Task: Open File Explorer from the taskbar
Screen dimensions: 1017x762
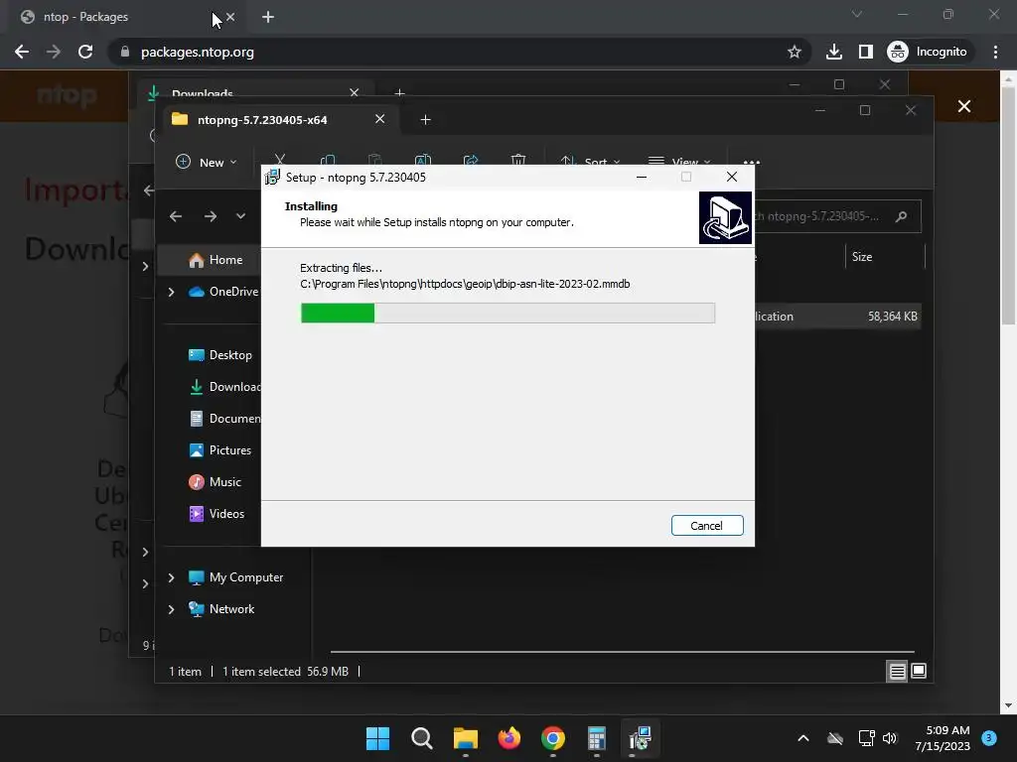Action: (x=465, y=738)
